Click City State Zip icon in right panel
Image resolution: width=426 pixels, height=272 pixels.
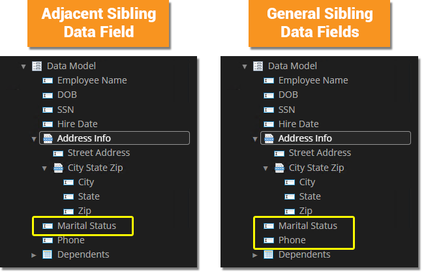coord(279,168)
